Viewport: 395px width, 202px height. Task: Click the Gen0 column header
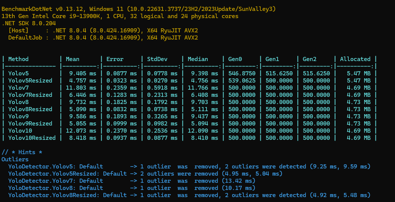(235, 59)
